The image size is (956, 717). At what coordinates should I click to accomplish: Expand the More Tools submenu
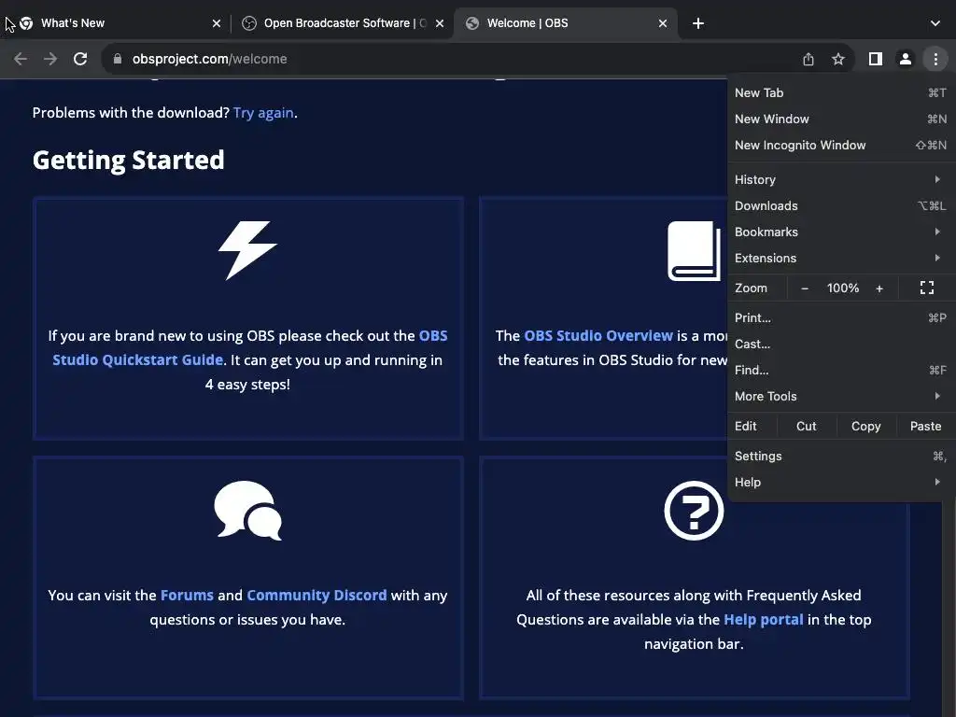pyautogui.click(x=840, y=396)
